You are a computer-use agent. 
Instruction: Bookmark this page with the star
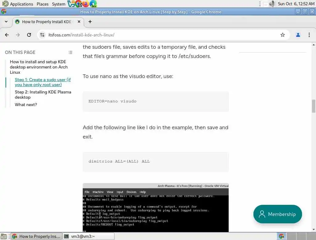pos(283,35)
